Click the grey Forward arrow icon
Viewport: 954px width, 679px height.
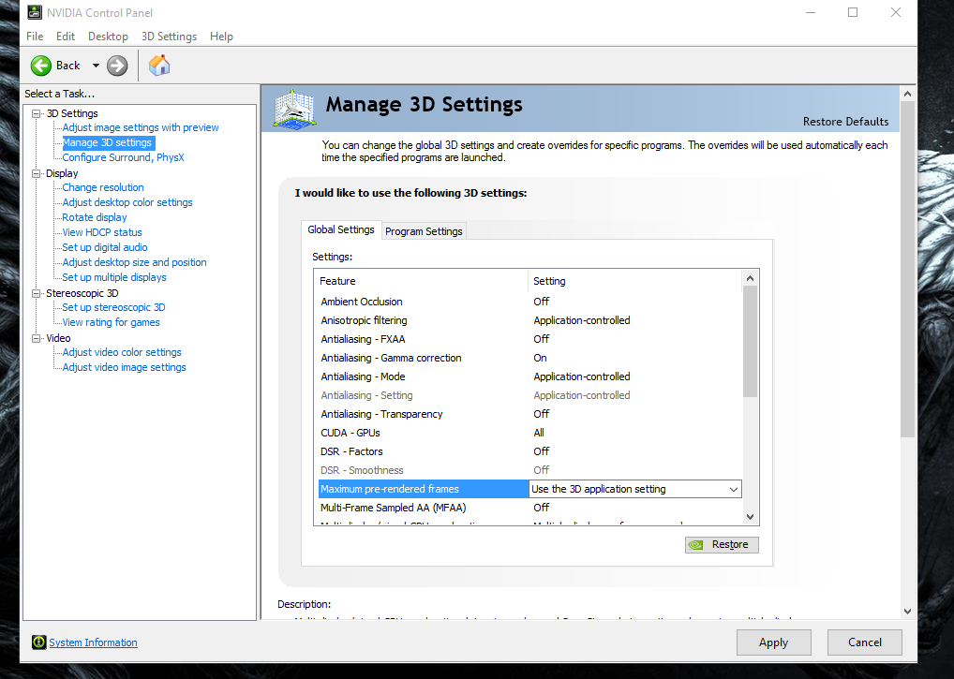117,66
